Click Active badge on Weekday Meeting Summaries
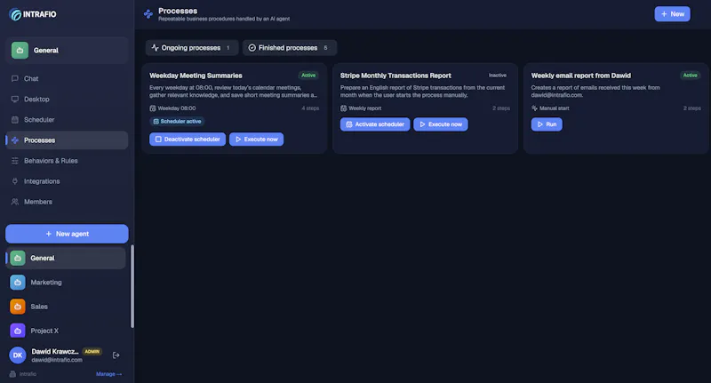Image resolution: width=711 pixels, height=383 pixels. click(308, 76)
